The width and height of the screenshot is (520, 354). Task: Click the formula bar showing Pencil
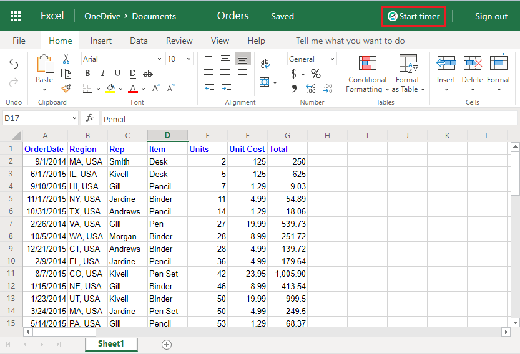click(309, 118)
